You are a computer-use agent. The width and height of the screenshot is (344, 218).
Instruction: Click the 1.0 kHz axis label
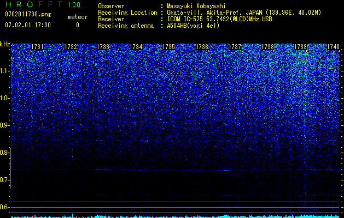[x=5, y=98]
